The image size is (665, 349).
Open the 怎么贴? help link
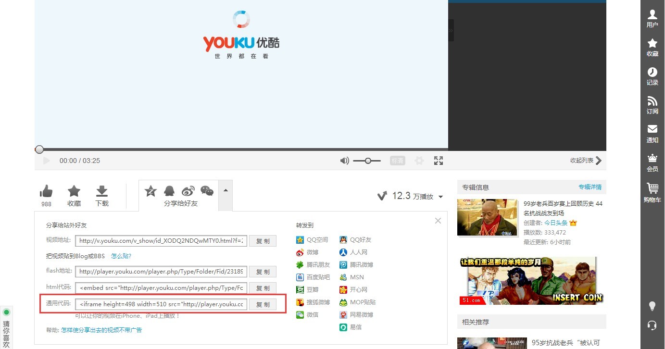point(121,256)
